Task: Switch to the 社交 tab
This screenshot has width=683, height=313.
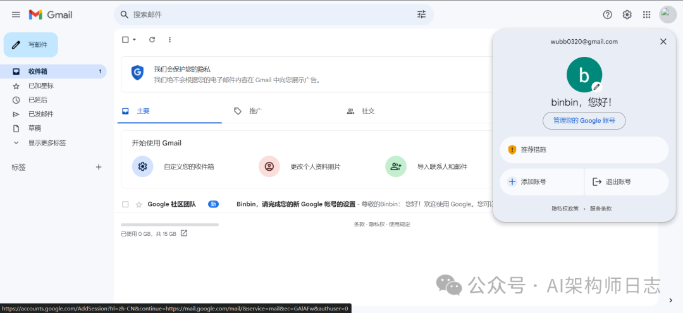Action: click(x=367, y=111)
